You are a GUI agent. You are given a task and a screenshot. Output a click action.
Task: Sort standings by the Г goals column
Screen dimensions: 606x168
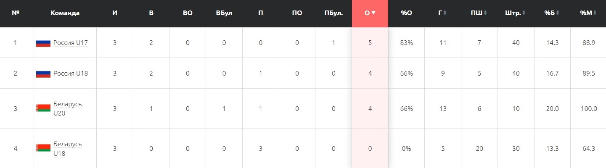tap(442, 13)
